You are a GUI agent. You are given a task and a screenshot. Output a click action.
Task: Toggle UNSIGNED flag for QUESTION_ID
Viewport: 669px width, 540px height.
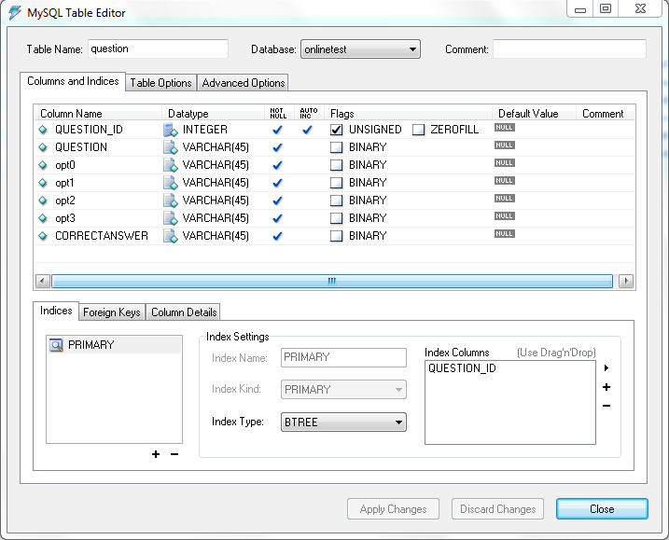point(336,130)
